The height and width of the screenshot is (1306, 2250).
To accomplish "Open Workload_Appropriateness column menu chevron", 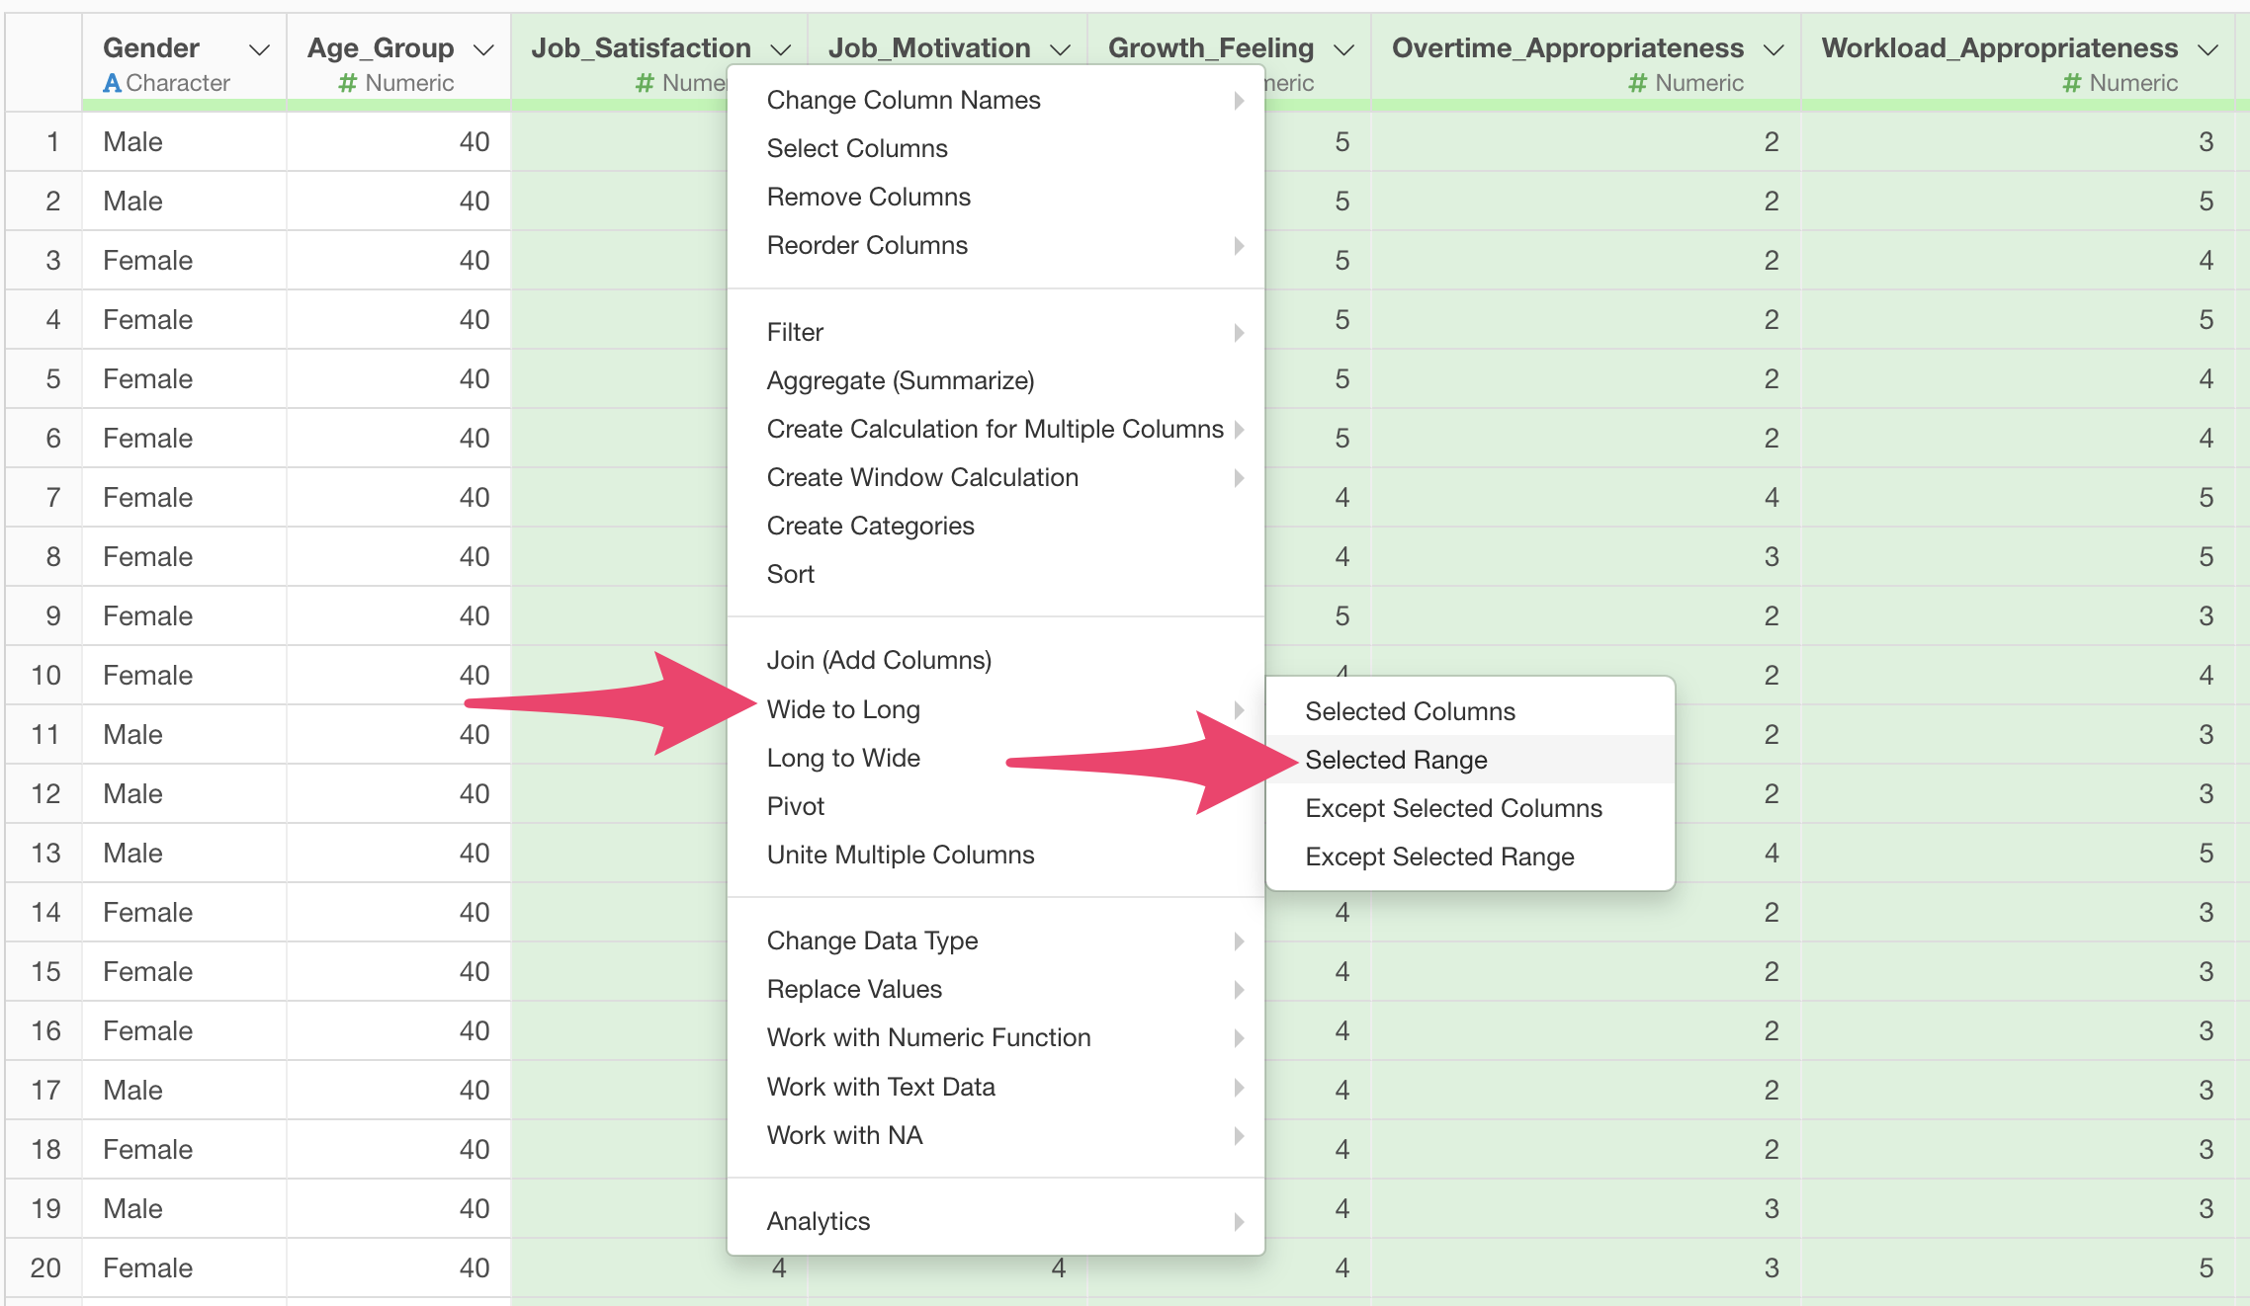I will [x=2208, y=49].
